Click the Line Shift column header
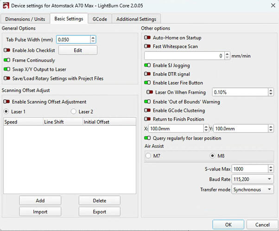 pyautogui.click(x=63, y=122)
